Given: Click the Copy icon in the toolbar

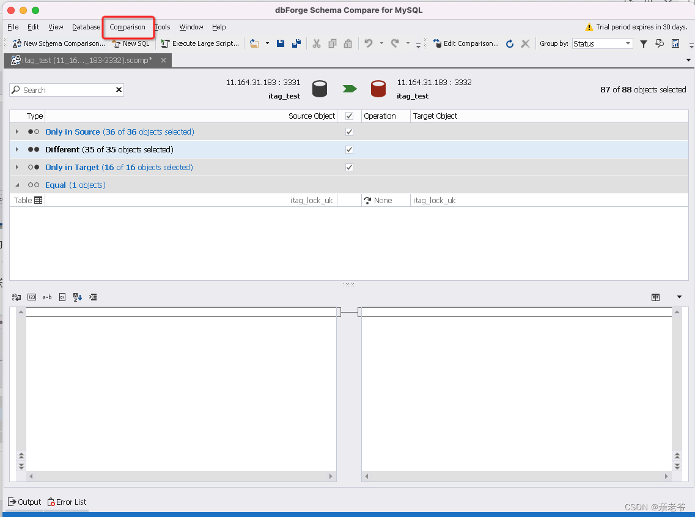Looking at the screenshot, I should pyautogui.click(x=333, y=43).
